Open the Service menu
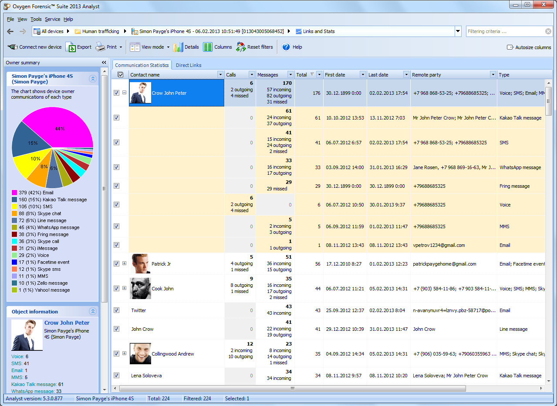The width and height of the screenshot is (557, 406). [x=53, y=19]
